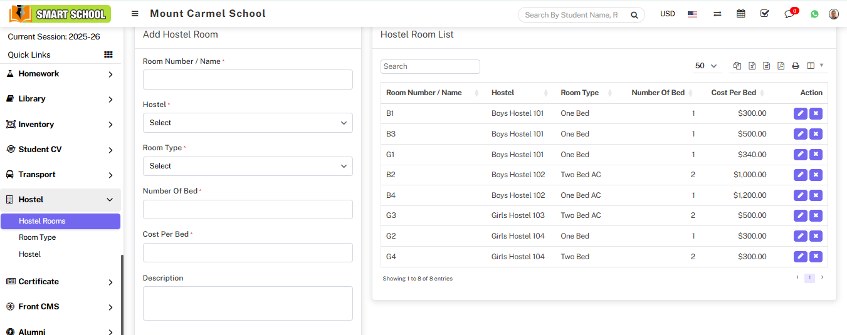Screen dimensions: 847x335
Task: Open chat messages notification icon
Action: coord(789,14)
